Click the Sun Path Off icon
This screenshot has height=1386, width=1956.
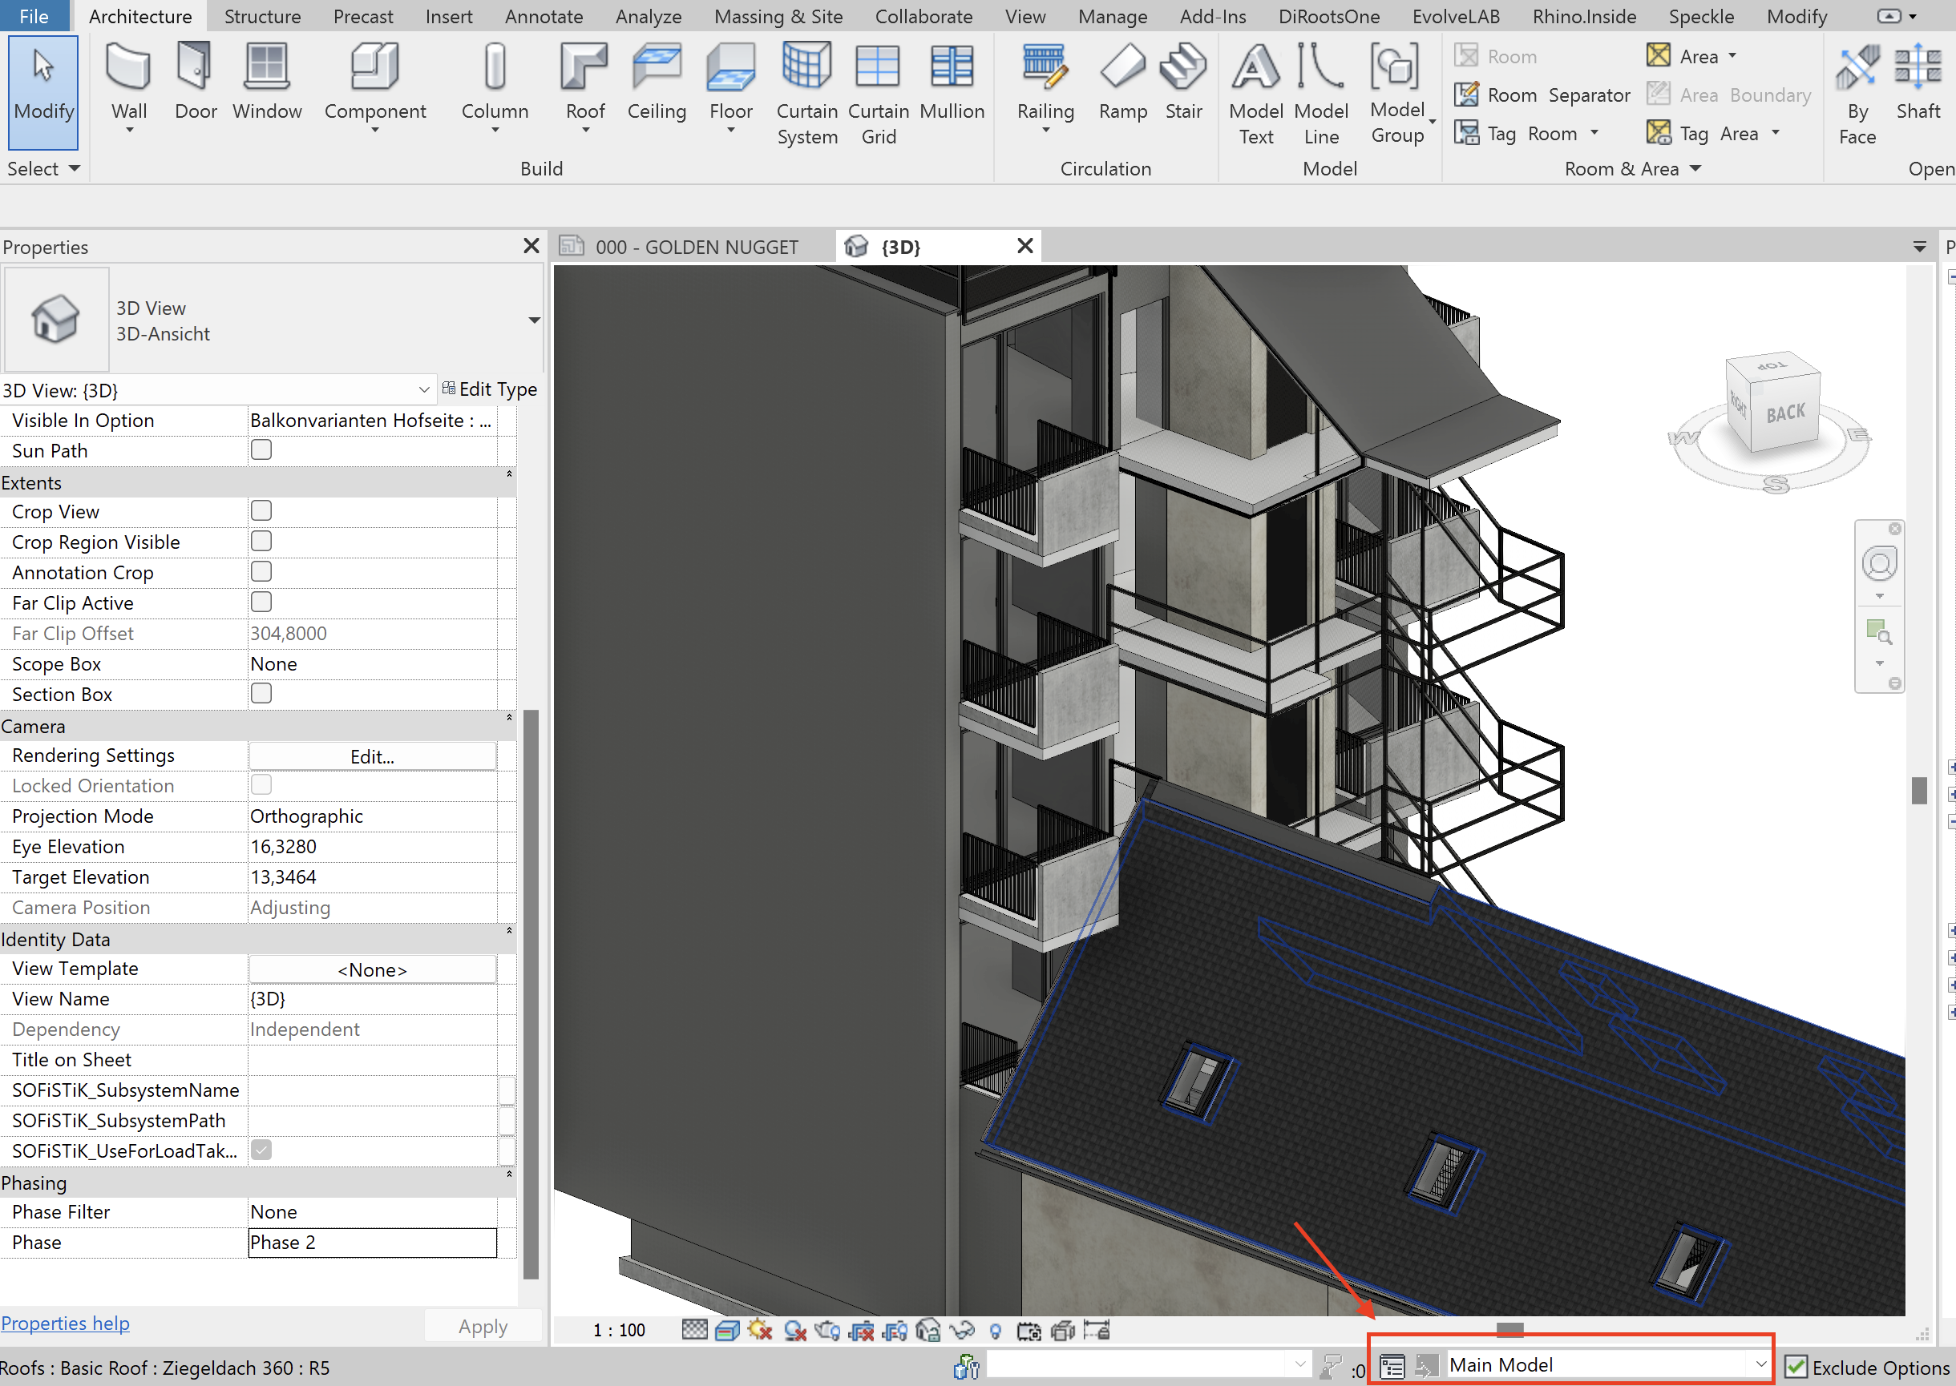(759, 1331)
